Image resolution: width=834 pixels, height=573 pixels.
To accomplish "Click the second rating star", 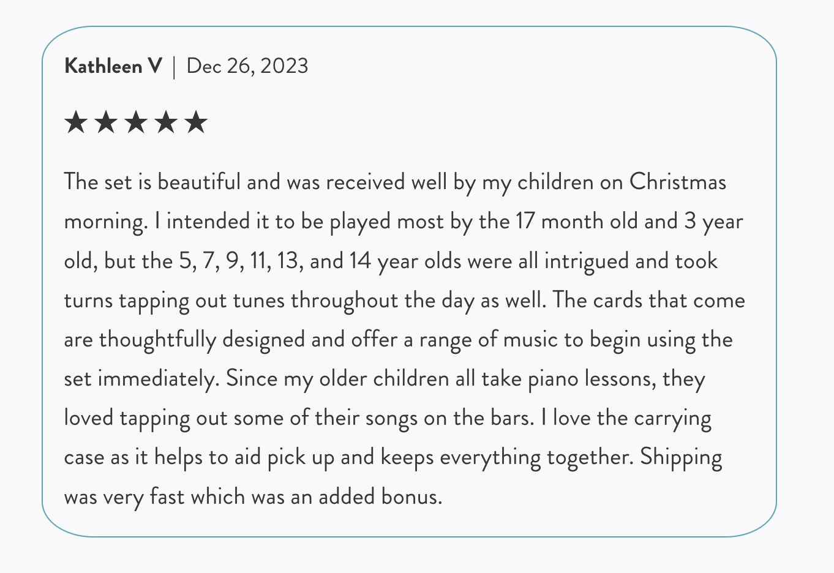I will pyautogui.click(x=106, y=122).
